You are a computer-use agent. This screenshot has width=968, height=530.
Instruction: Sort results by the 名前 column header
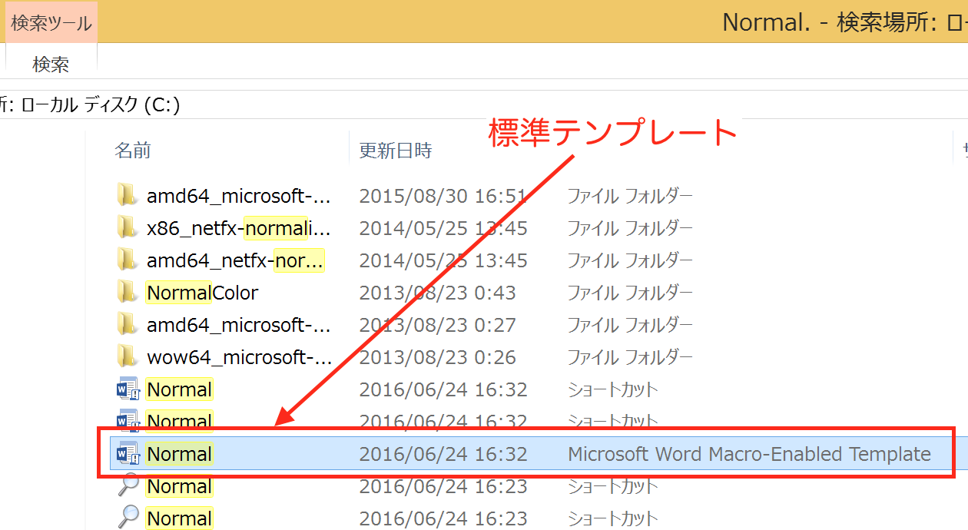click(133, 151)
